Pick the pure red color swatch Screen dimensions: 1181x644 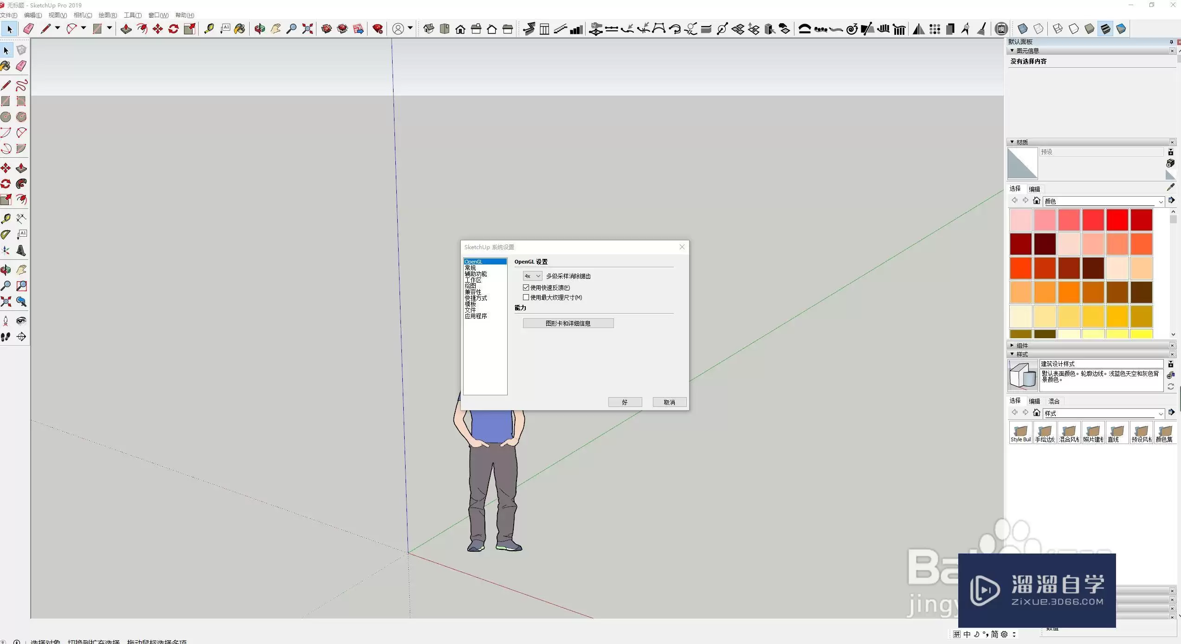pyautogui.click(x=1117, y=220)
